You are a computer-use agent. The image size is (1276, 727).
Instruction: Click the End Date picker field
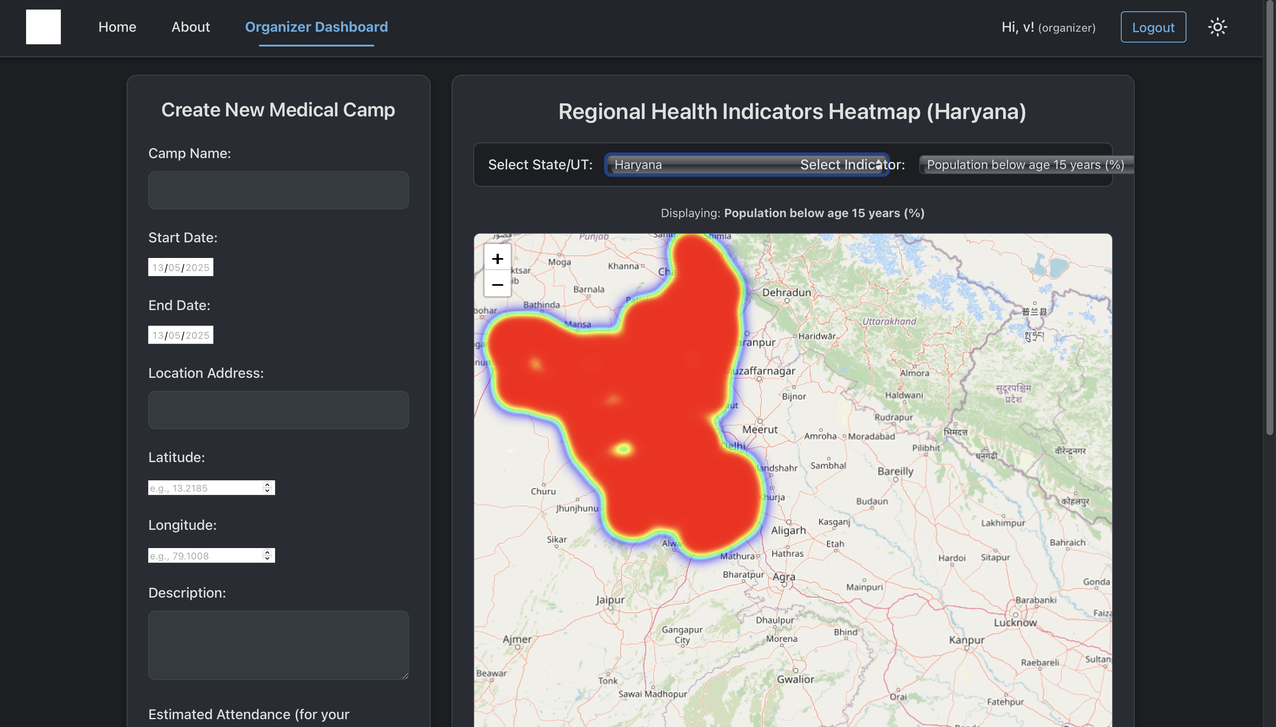pyautogui.click(x=180, y=335)
